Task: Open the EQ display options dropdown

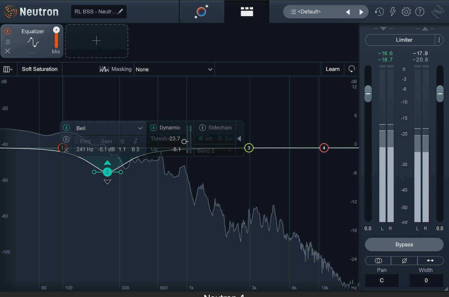Action: [8, 69]
